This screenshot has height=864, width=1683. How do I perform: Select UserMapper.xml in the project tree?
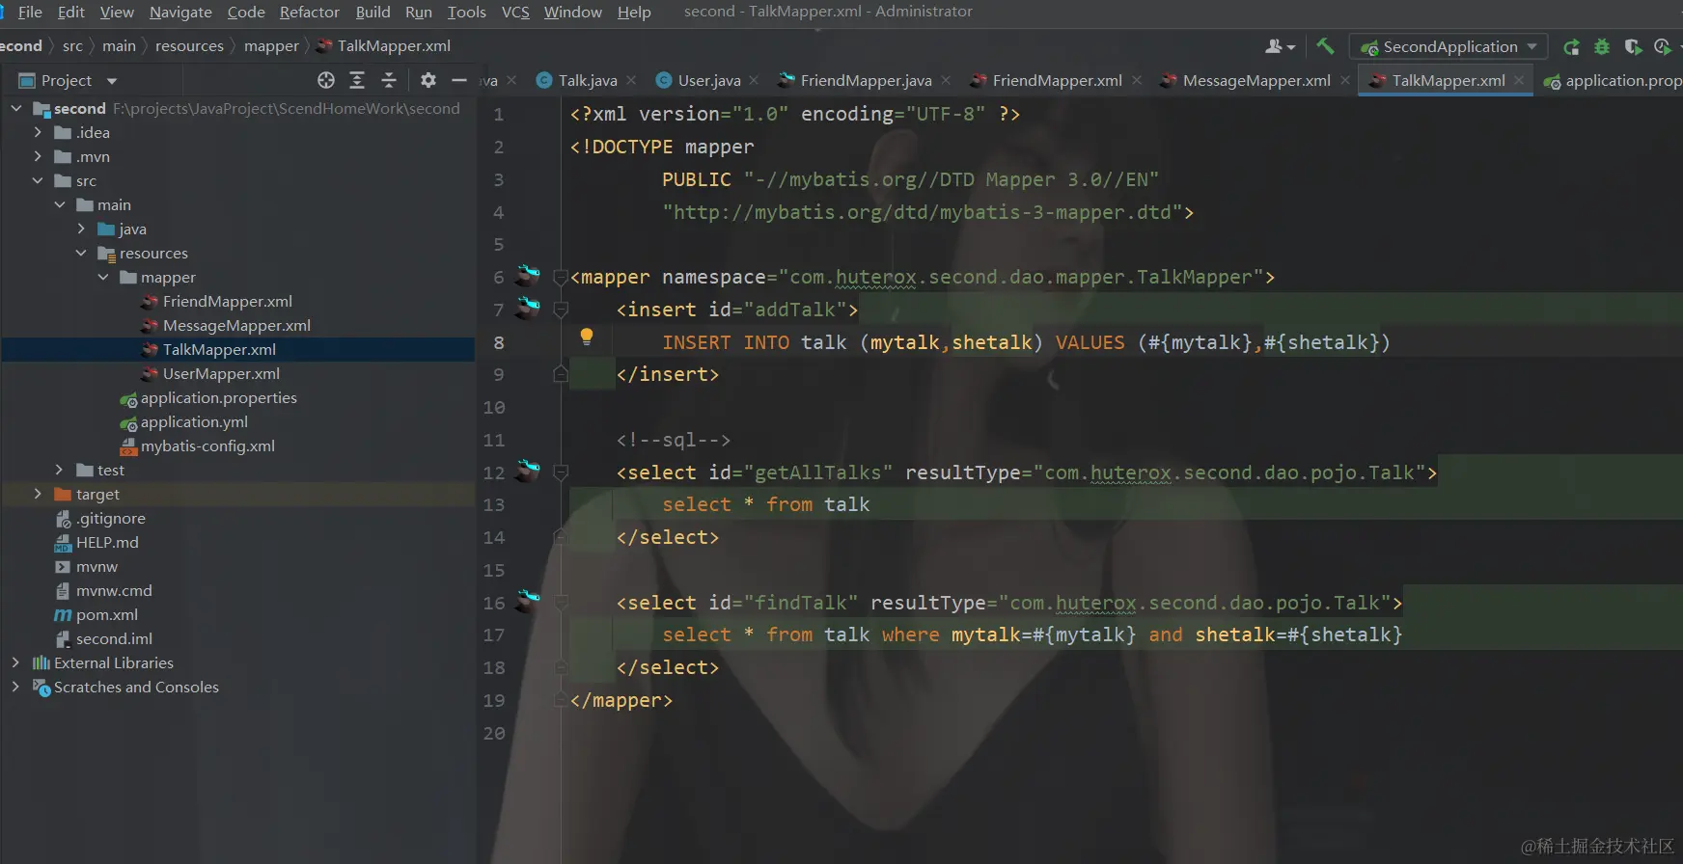[x=221, y=373]
